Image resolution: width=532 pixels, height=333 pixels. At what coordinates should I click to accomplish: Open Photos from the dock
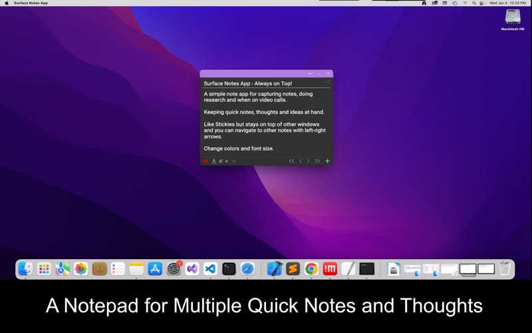pos(80,269)
